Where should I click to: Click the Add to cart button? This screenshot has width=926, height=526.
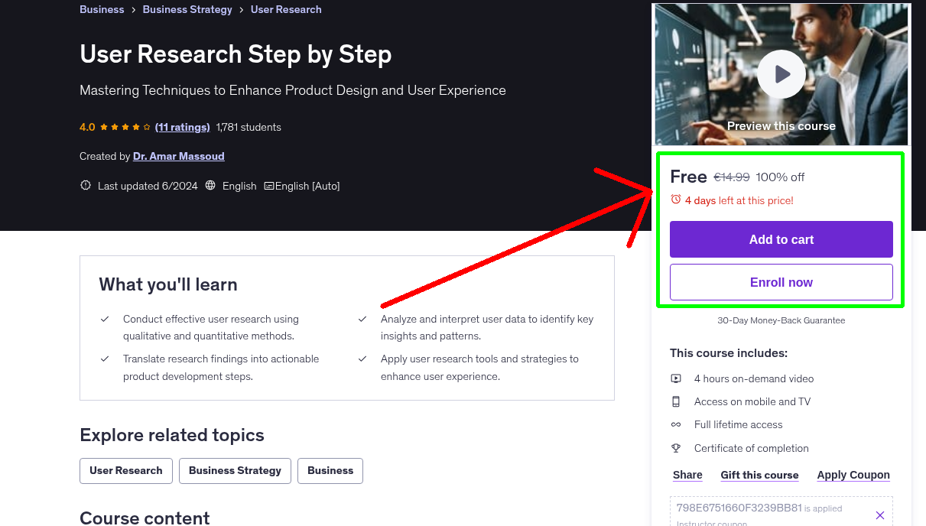coord(781,239)
